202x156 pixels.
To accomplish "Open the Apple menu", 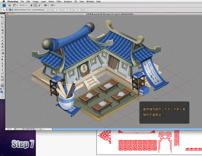I will [x=4, y=2].
